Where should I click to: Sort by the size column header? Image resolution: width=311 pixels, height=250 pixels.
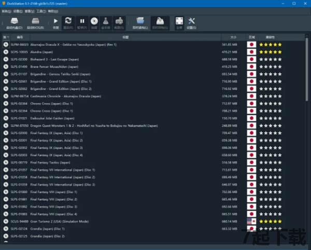(x=233, y=37)
